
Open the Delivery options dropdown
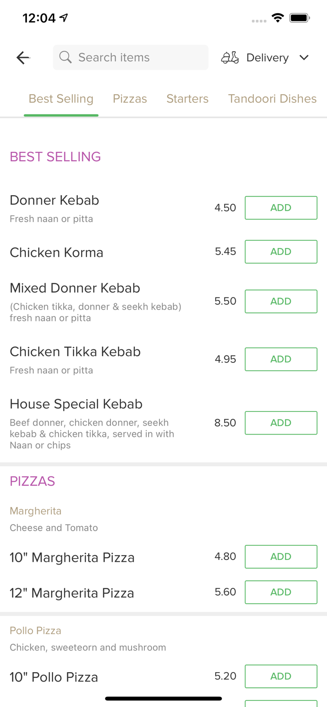[x=267, y=58]
